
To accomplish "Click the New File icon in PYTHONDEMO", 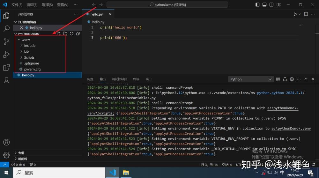I will point(59,33).
